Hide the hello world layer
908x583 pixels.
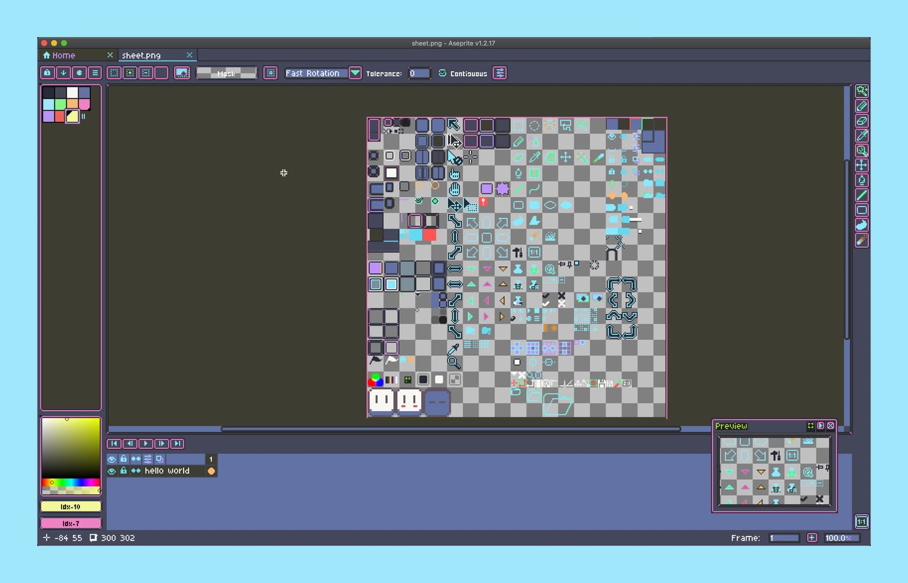tap(112, 471)
